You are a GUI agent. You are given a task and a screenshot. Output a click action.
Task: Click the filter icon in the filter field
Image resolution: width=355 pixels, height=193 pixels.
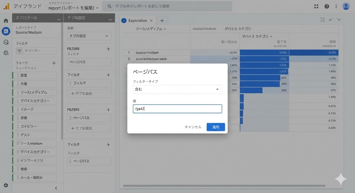click(19, 51)
